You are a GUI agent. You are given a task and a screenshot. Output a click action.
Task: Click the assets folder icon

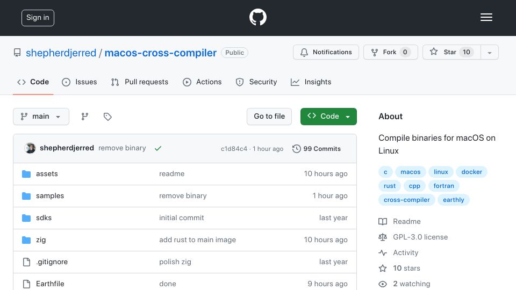pyautogui.click(x=26, y=174)
